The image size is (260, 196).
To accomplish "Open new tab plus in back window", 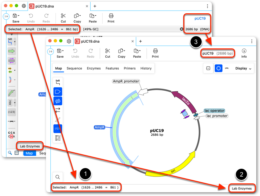I will click(x=95, y=6).
